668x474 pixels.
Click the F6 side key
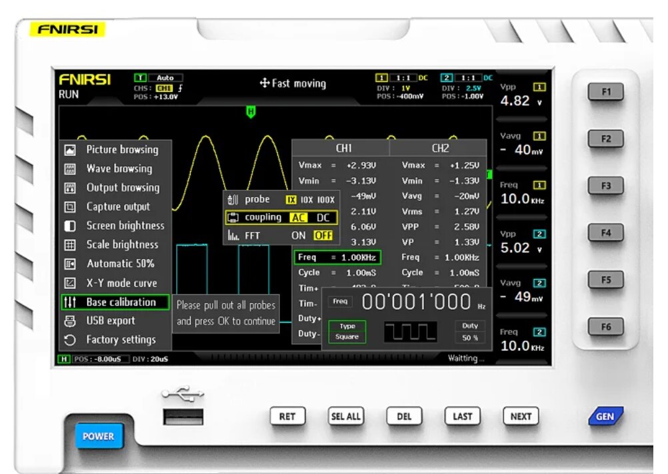[606, 327]
